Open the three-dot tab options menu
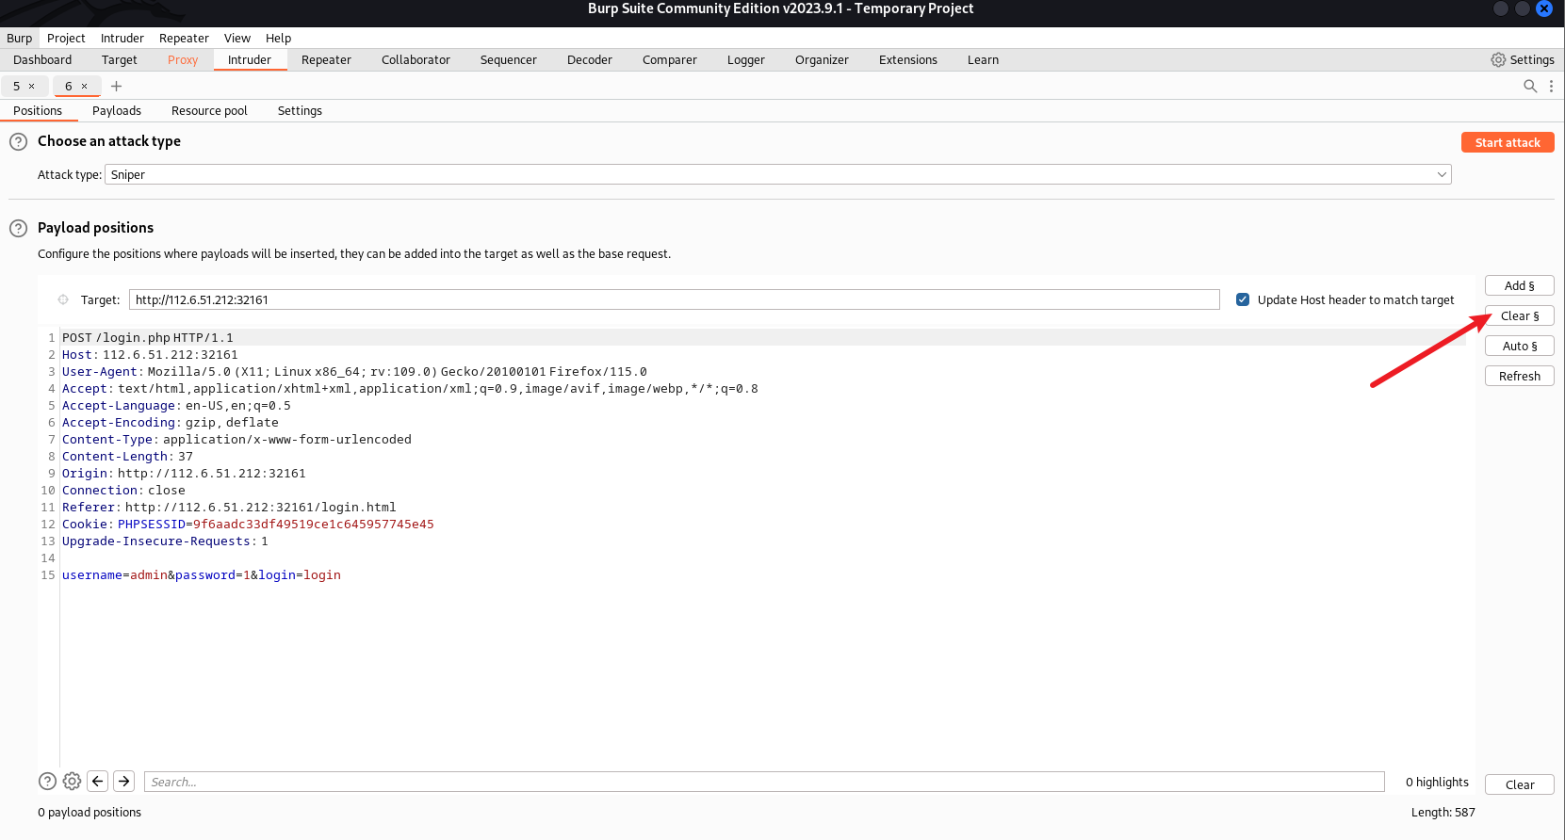This screenshot has width=1565, height=840. click(x=1551, y=86)
